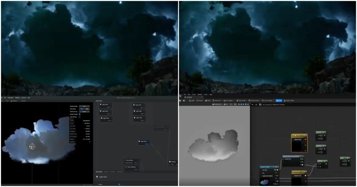Screen dimensions: 357x187
Task: Open the Simulation menu in the left cloud app
Action: [10, 98]
